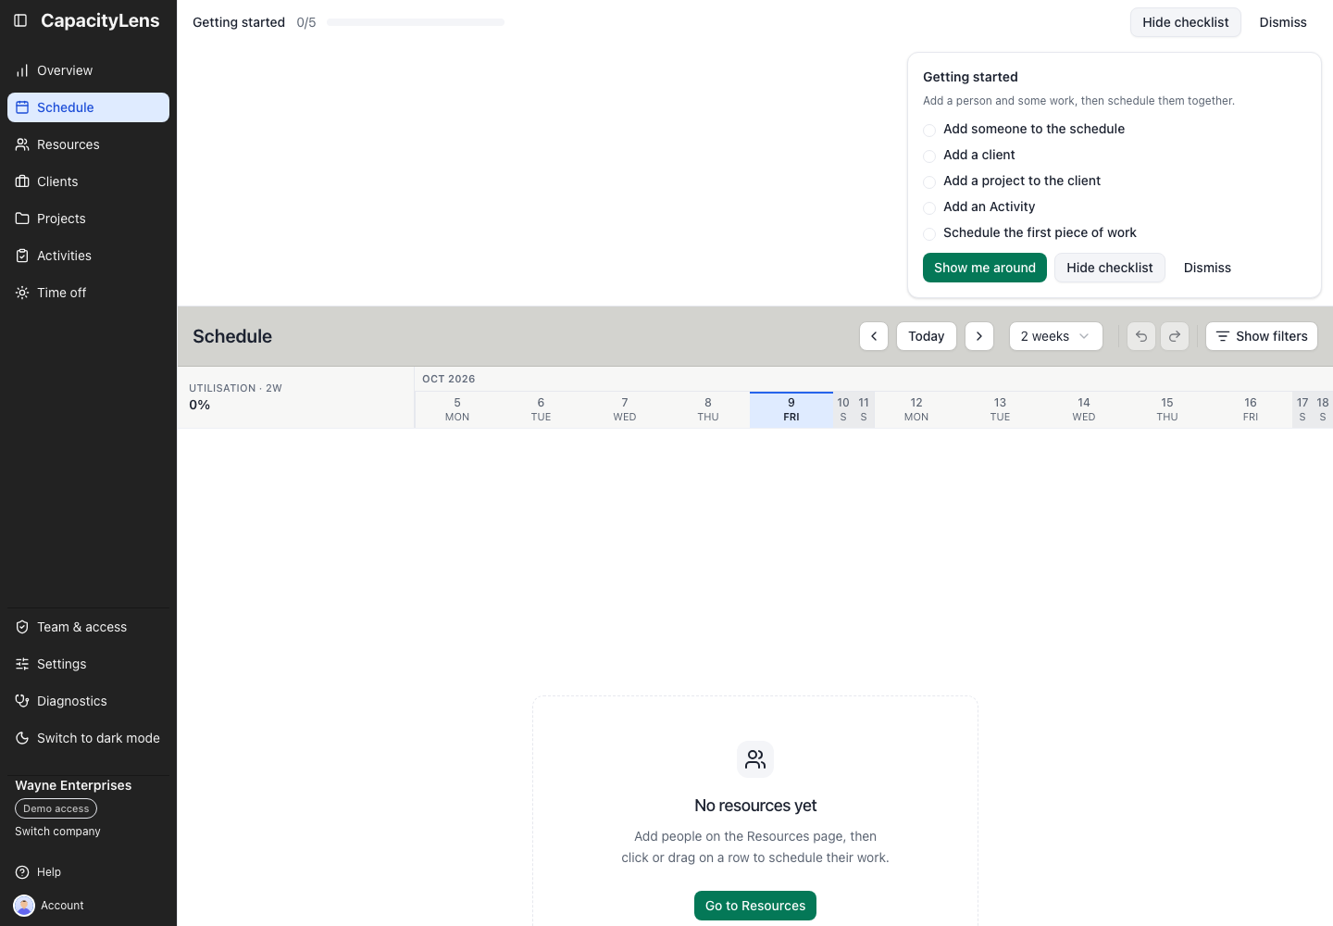Go to the previous period arrow
The image size is (1333, 926).
tap(874, 336)
